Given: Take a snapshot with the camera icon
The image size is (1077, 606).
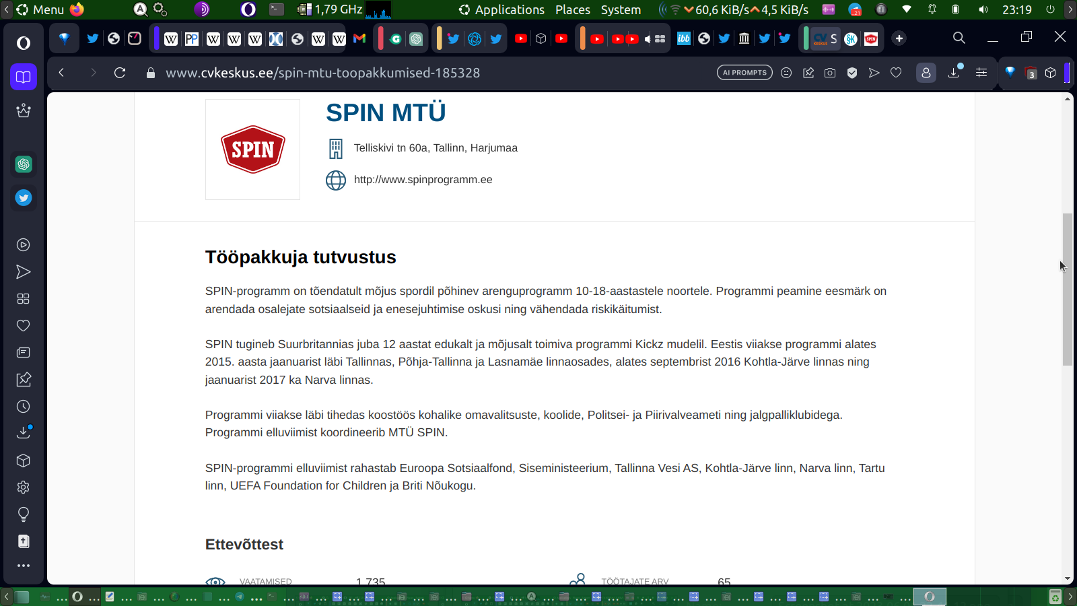Looking at the screenshot, I should pyautogui.click(x=830, y=73).
